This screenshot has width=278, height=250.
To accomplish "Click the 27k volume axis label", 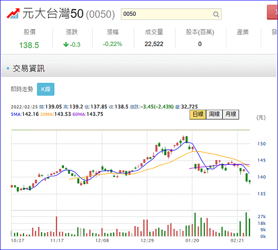I will click(262, 217).
